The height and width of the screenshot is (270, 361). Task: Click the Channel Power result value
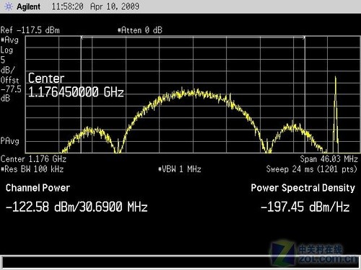click(x=77, y=207)
